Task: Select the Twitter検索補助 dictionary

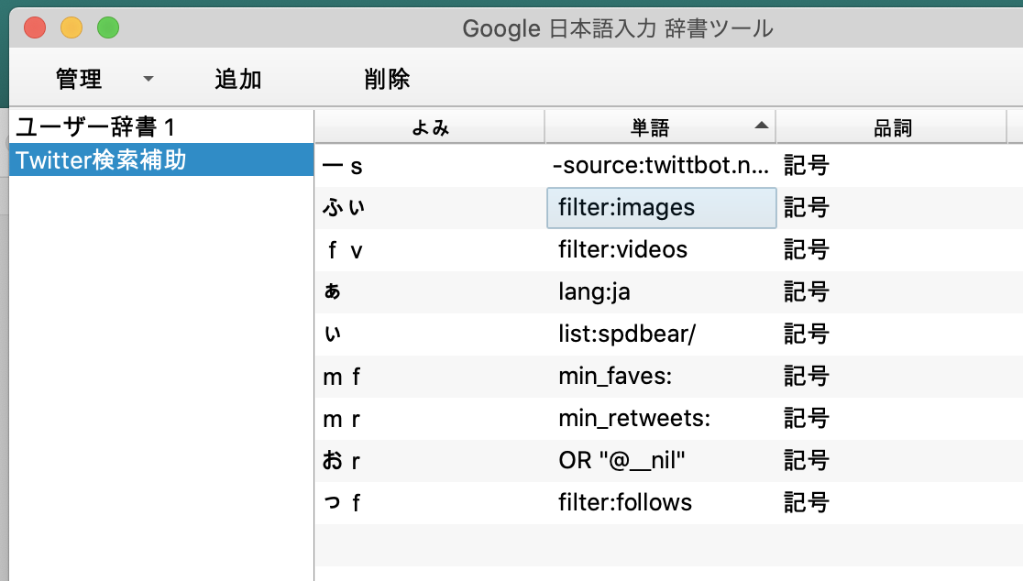Action: (x=101, y=160)
